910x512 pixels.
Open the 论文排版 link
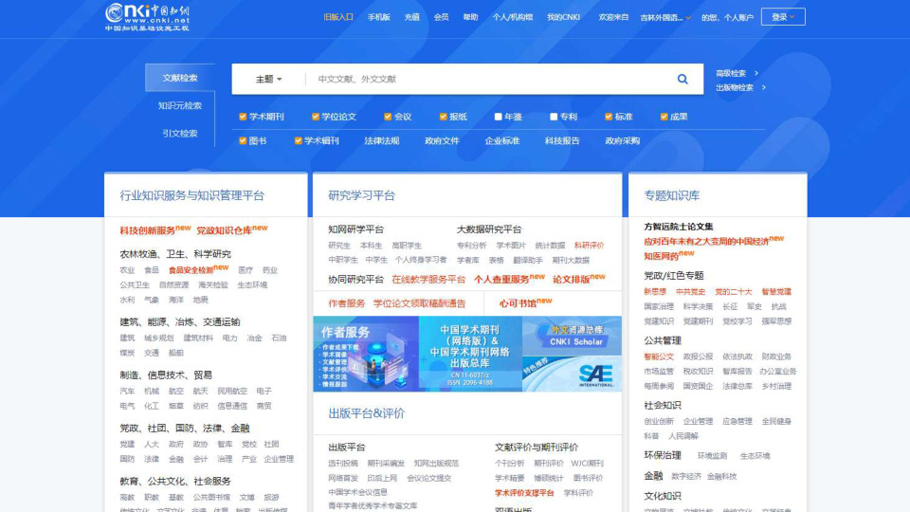(x=571, y=279)
